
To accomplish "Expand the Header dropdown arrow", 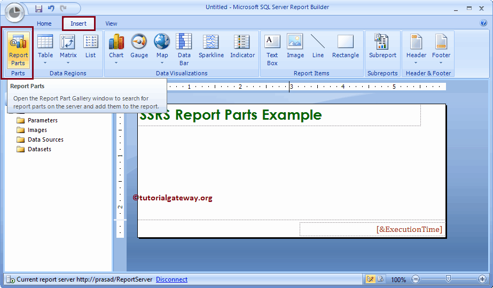I will tap(416, 63).
